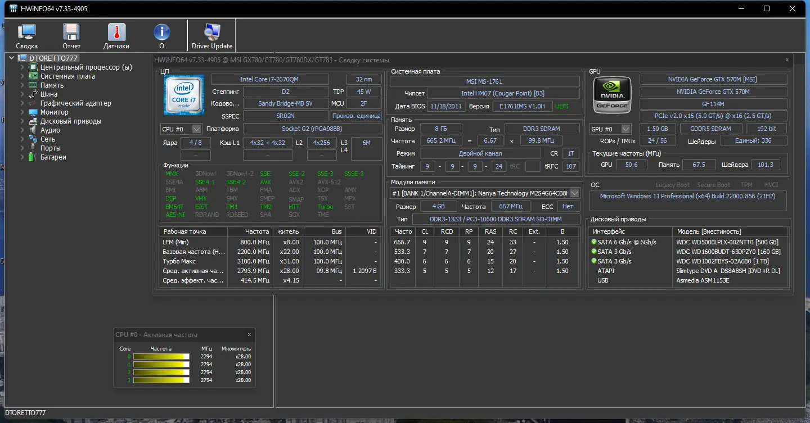
Task: Click the Отчет report floppy icon
Action: pos(71,37)
